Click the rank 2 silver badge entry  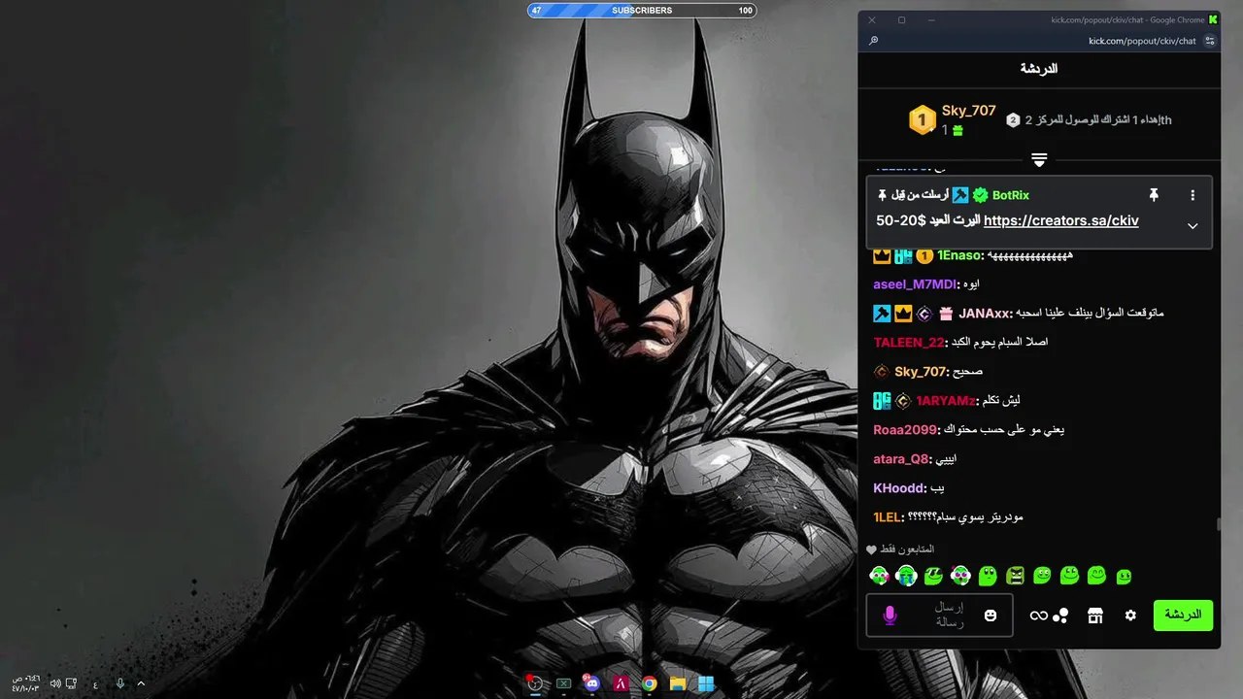pyautogui.click(x=1013, y=119)
